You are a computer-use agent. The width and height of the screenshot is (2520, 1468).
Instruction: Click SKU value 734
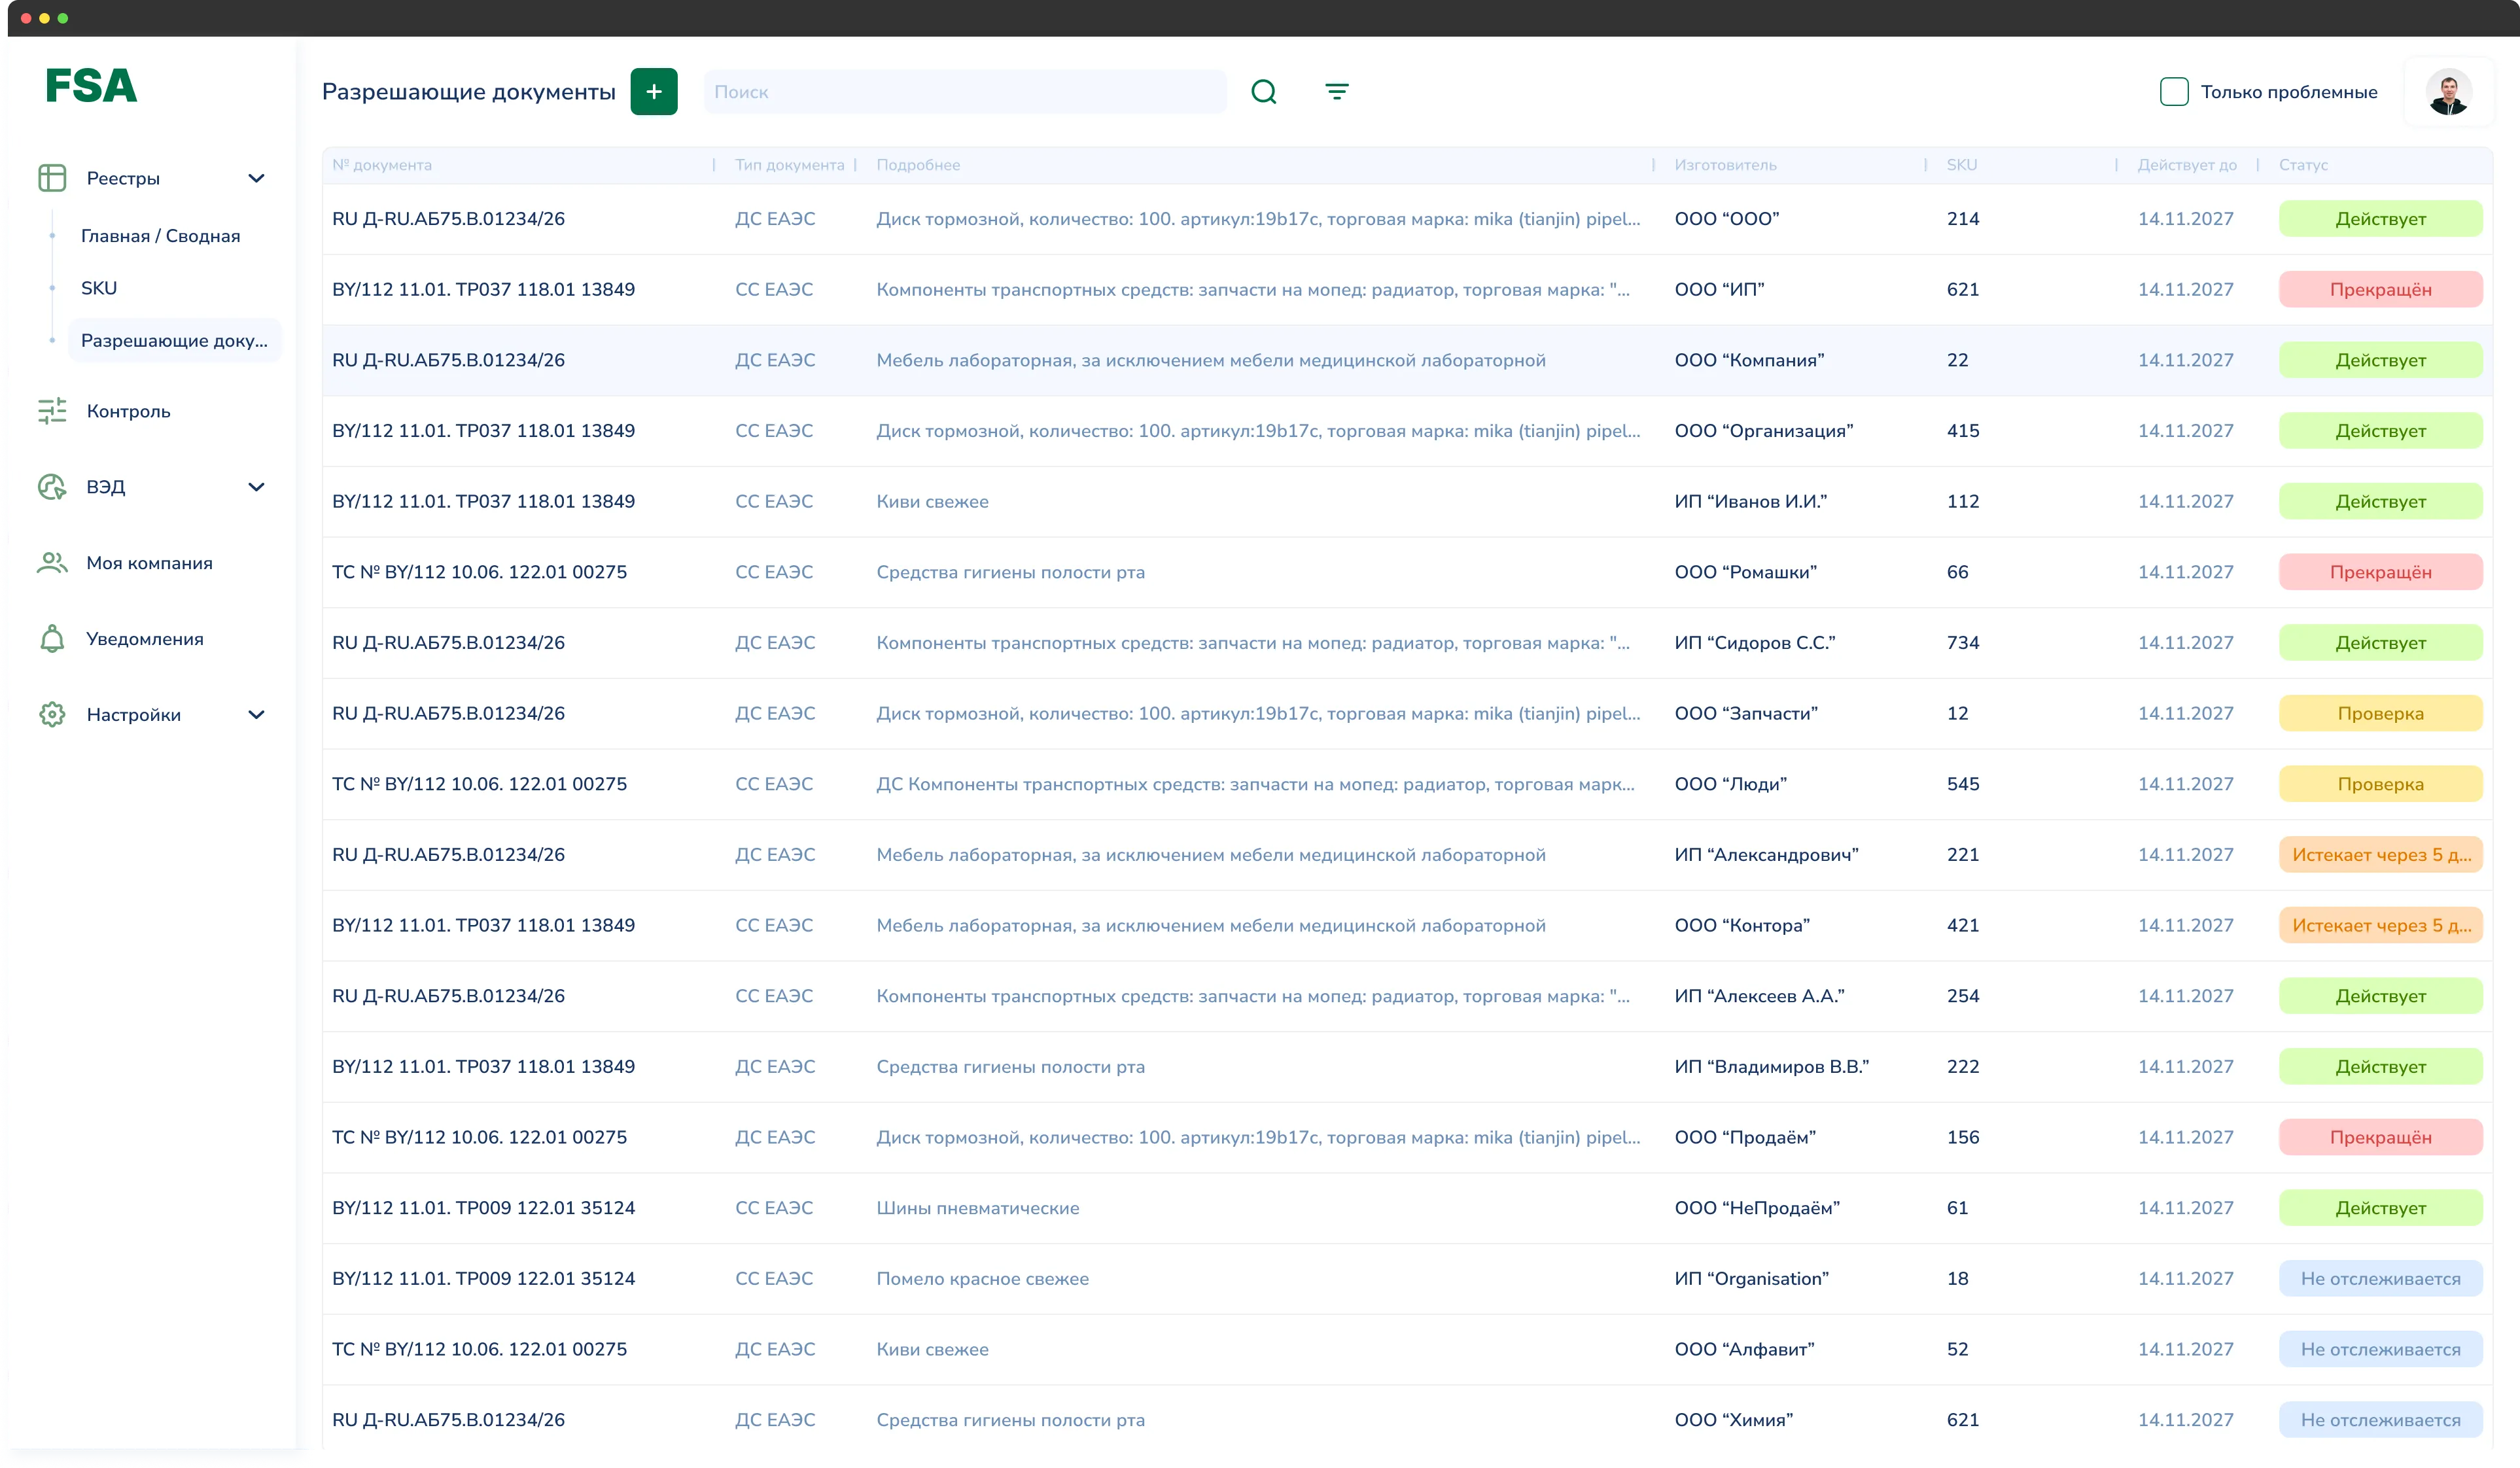click(1962, 642)
